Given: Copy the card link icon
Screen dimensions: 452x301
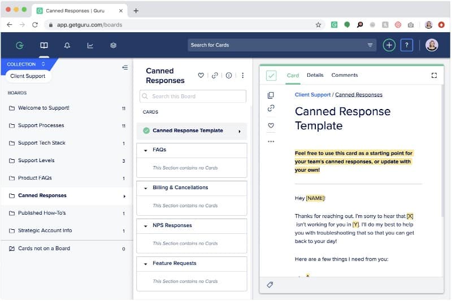Looking at the screenshot, I should 271,108.
